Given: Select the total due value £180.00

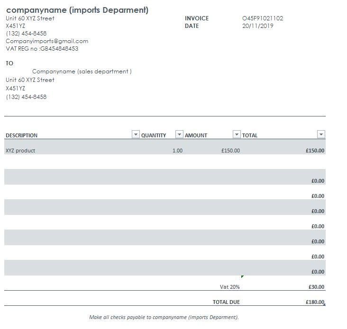Looking at the screenshot, I should (315, 302).
